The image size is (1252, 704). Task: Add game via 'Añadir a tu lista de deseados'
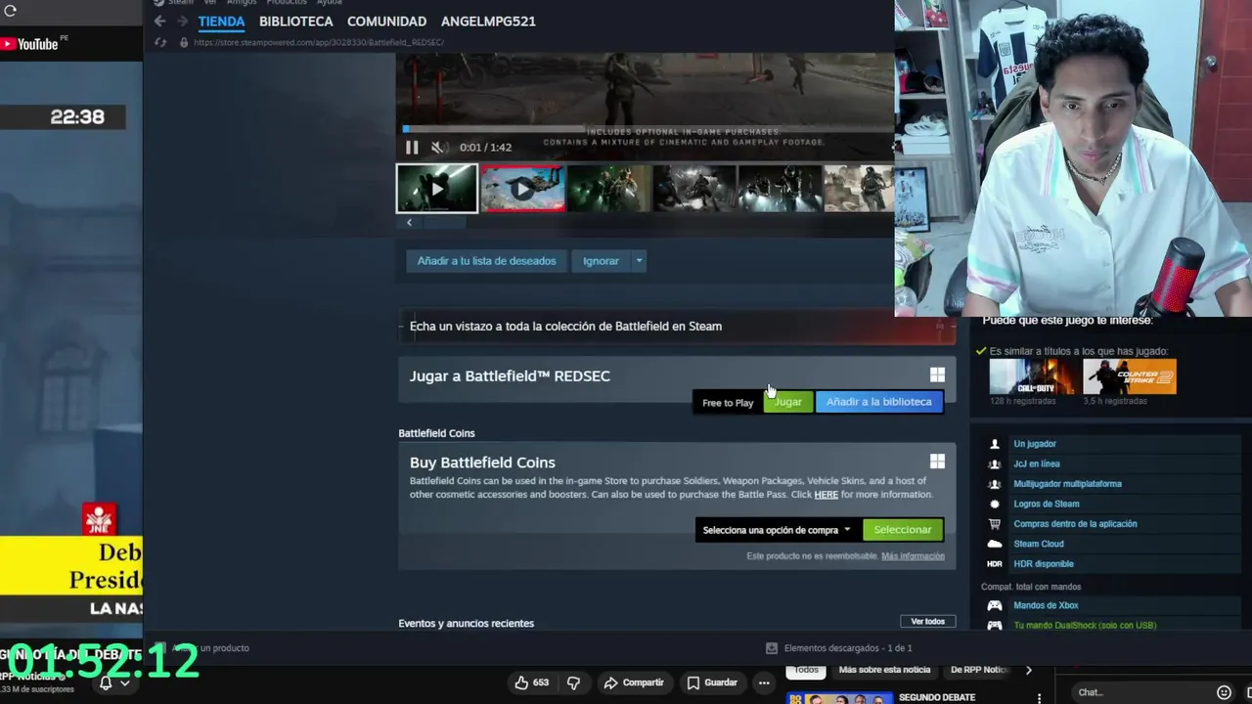coord(486,261)
